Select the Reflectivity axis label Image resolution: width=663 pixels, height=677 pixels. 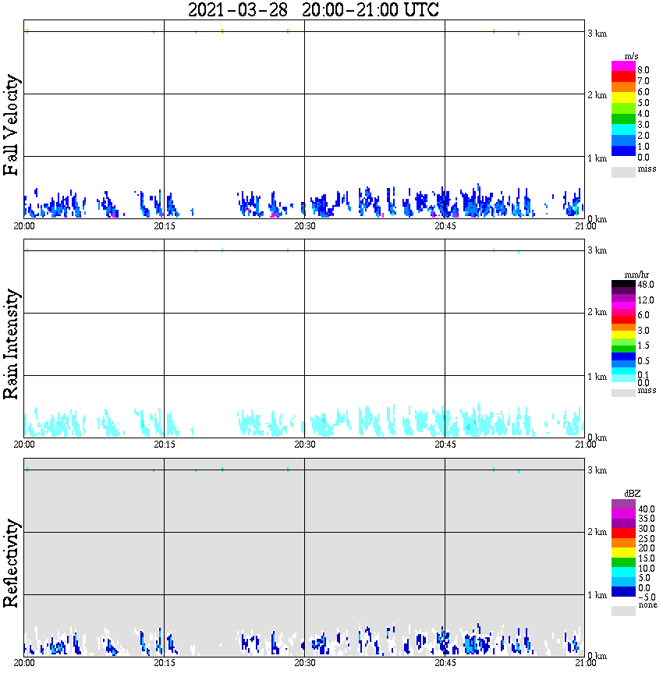coord(11,563)
